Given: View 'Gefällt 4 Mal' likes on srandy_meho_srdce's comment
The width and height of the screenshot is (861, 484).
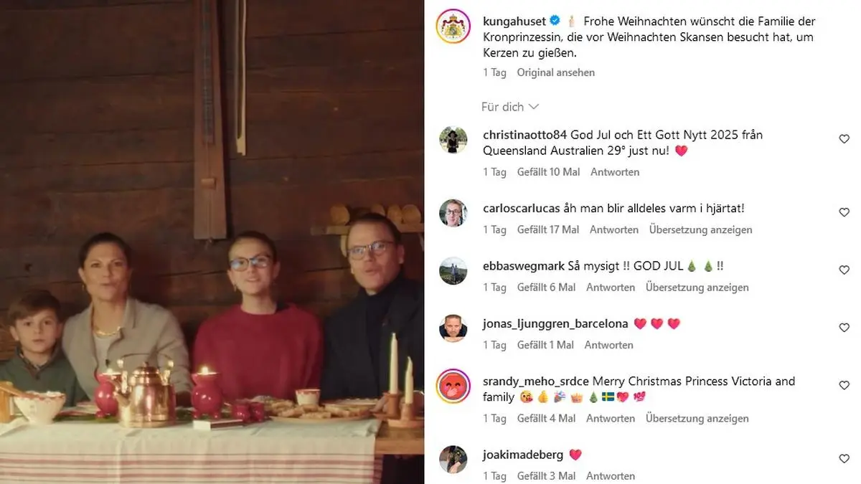Looking at the screenshot, I should (546, 419).
